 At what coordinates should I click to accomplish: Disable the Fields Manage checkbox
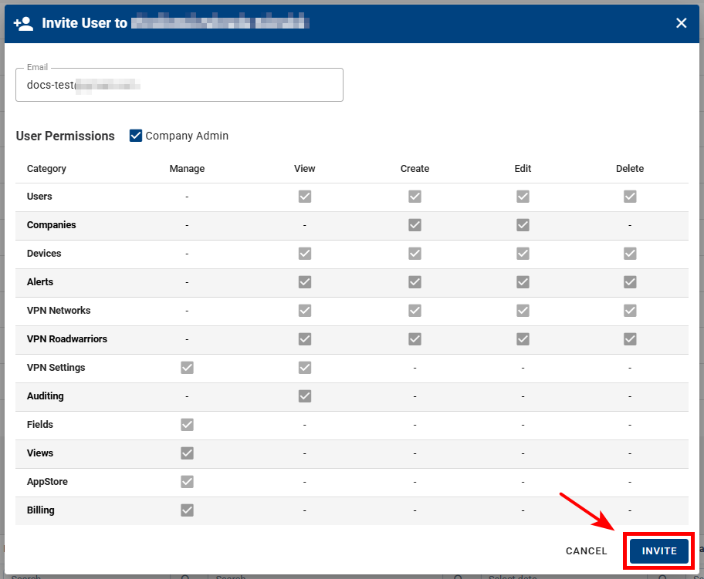(x=187, y=425)
